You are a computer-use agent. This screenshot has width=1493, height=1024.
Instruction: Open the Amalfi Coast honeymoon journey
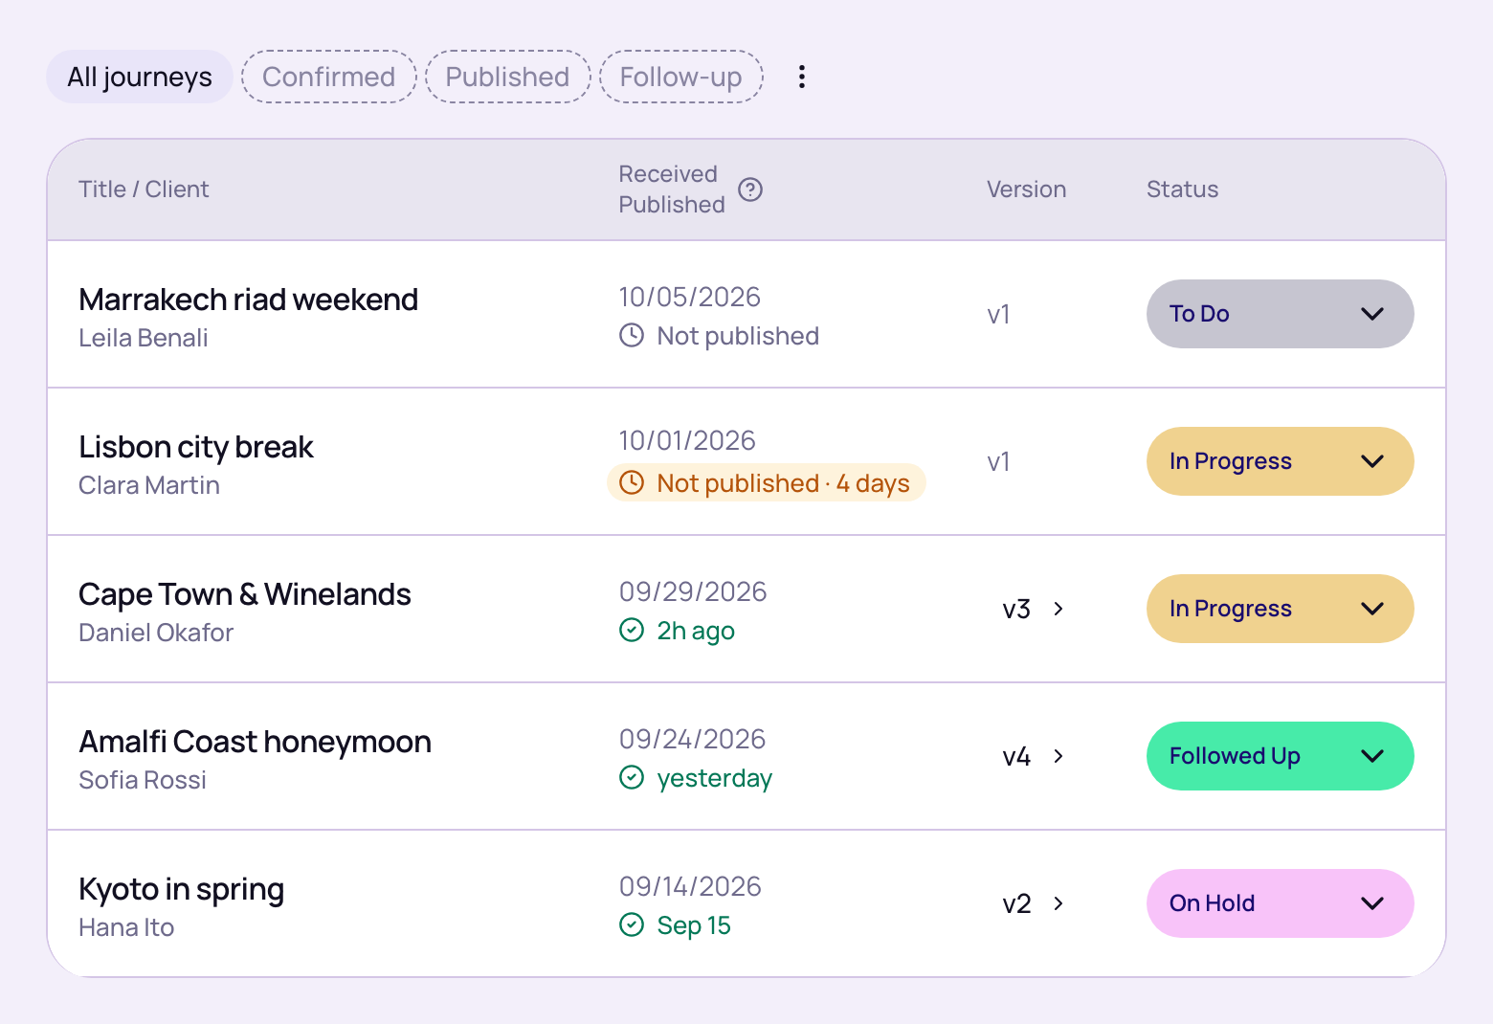point(256,742)
